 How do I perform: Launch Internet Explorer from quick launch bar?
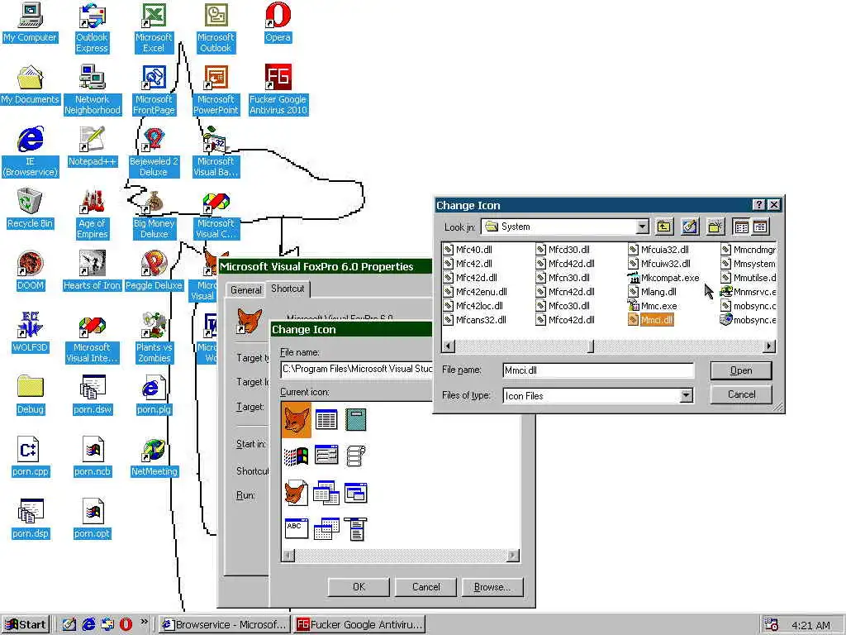[88, 625]
